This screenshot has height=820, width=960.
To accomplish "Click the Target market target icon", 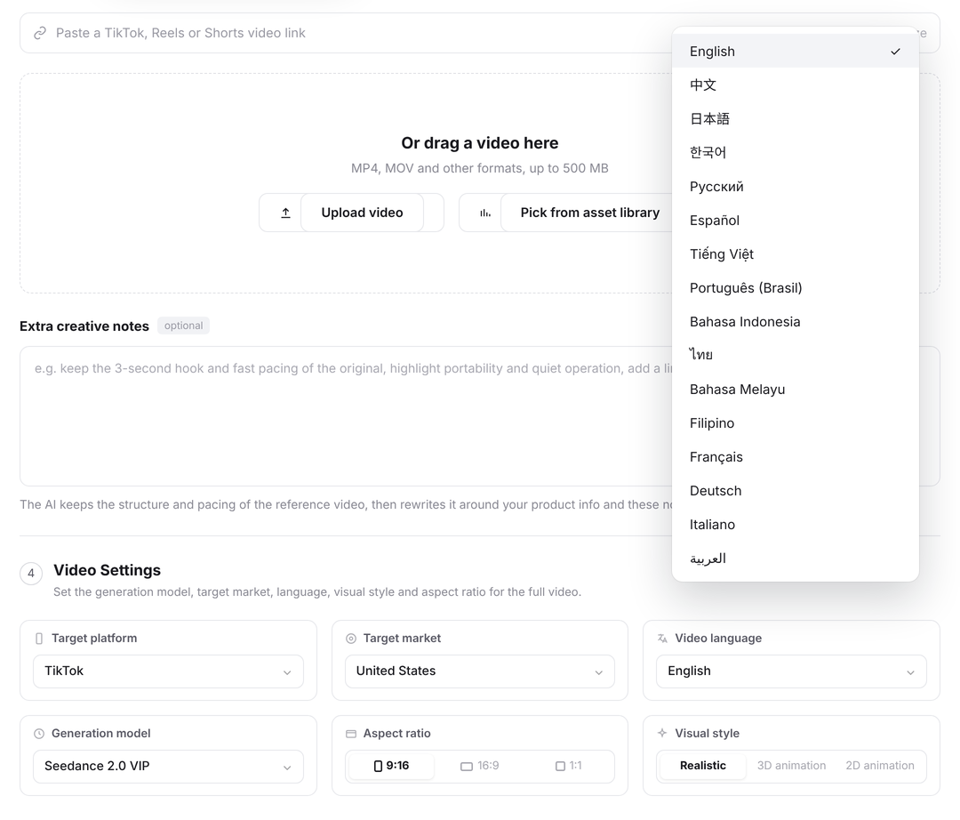I will (351, 638).
